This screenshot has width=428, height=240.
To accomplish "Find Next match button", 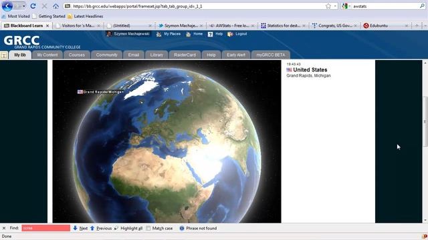I will 80,228.
